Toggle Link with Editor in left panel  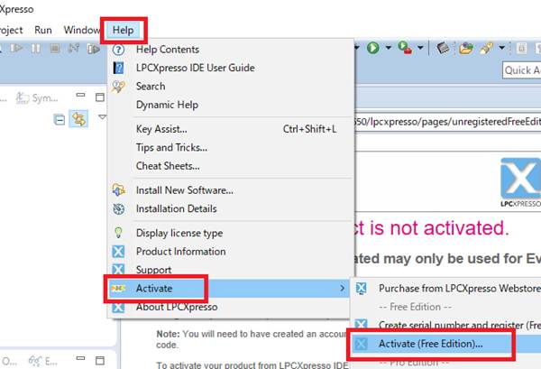pyautogui.click(x=79, y=118)
